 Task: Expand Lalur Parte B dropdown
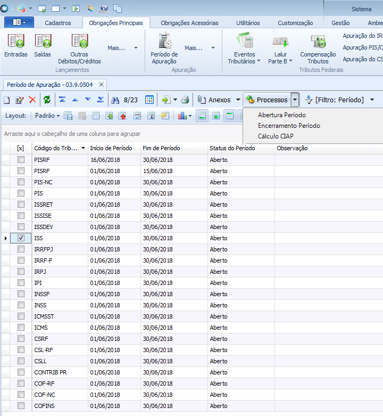[290, 61]
